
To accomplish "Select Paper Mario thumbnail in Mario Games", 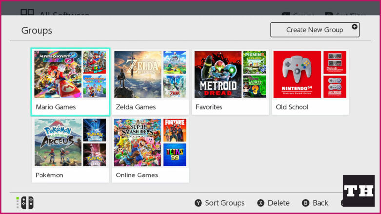I will [x=95, y=87].
